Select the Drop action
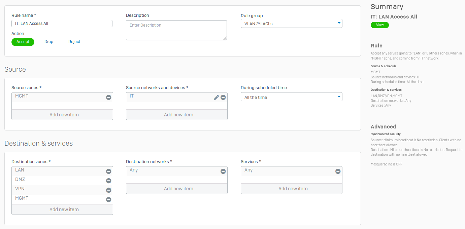Screen dimensions: 465x229 pos(49,42)
